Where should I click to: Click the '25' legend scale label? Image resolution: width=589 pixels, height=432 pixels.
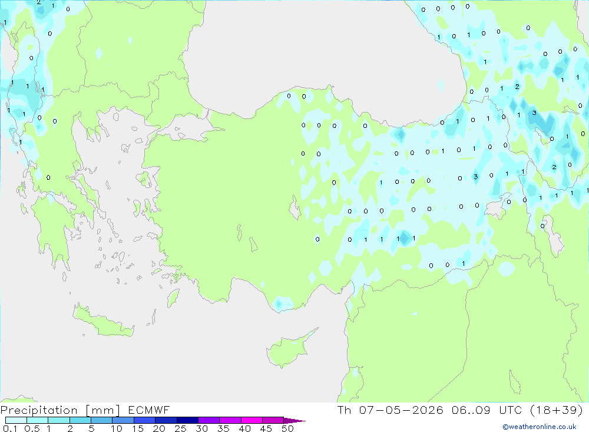[180, 428]
